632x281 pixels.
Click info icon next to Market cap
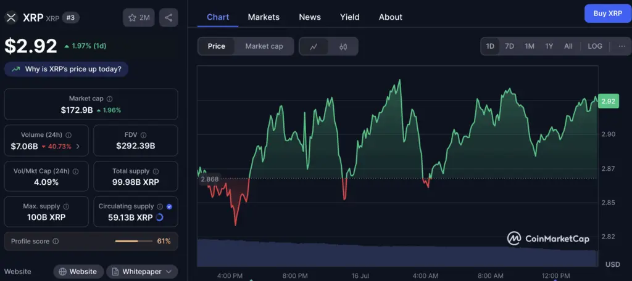tap(110, 99)
